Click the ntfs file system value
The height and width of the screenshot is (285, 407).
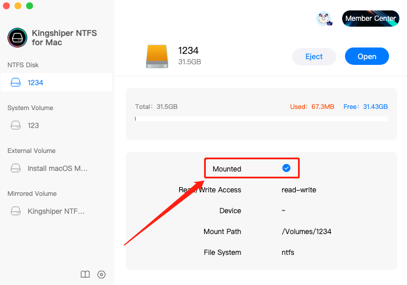pos(288,253)
